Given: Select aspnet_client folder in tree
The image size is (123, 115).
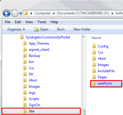Looking at the screenshot, I should tap(39, 50).
